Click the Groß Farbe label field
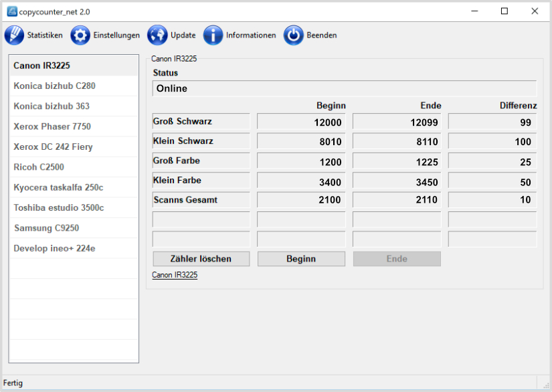 tap(201, 161)
